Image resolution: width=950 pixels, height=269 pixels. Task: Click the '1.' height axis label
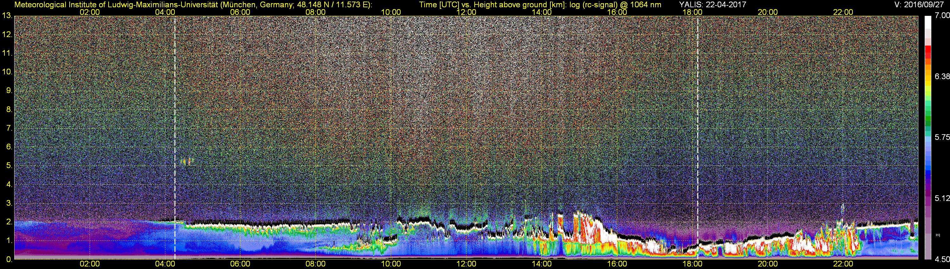click(x=9, y=241)
